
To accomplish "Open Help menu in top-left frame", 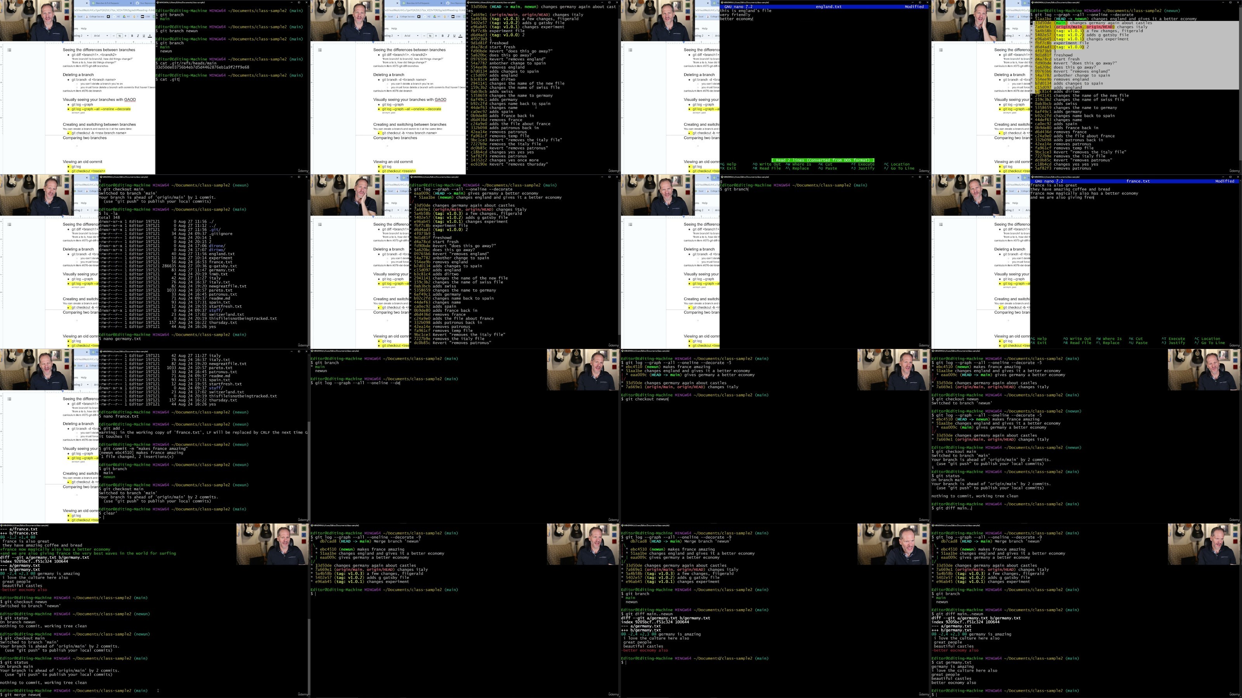I will point(84,28).
